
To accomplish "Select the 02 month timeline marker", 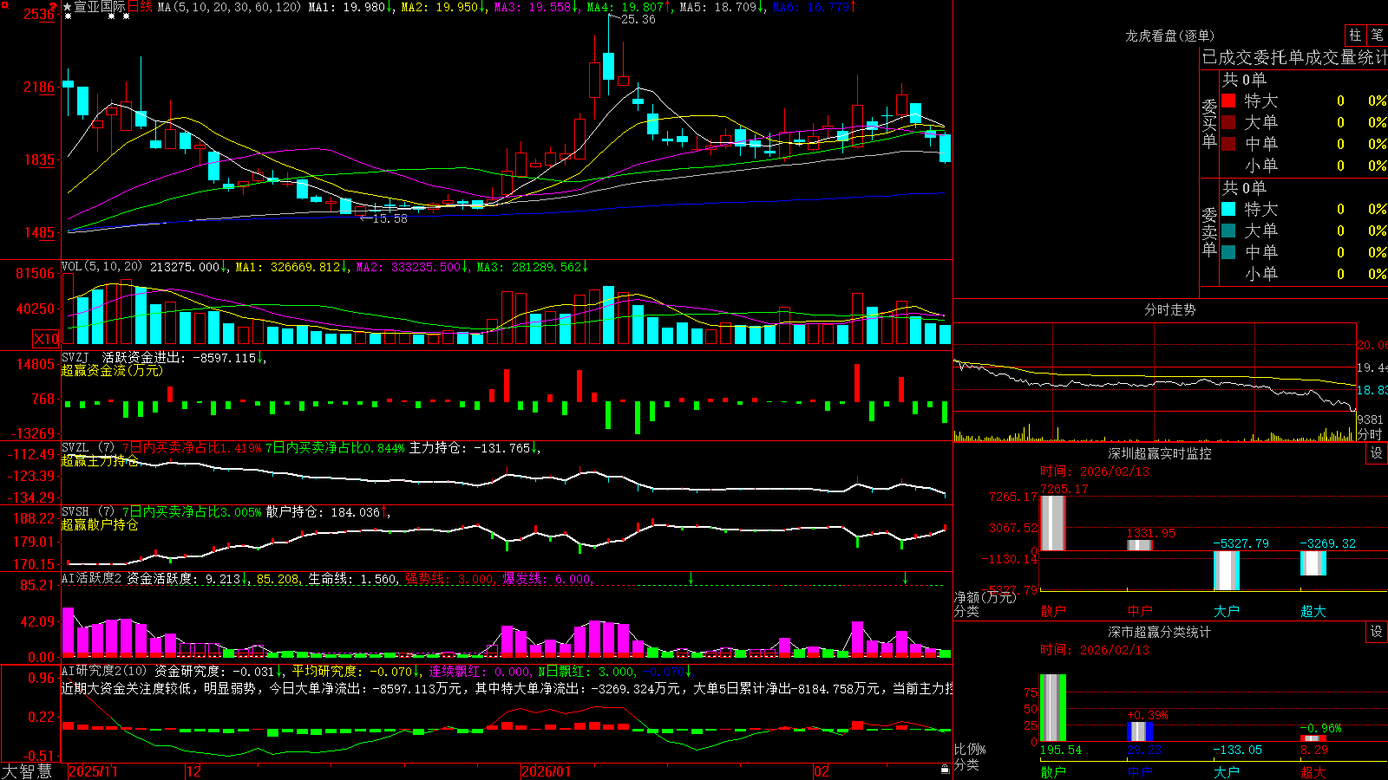I will [x=822, y=771].
